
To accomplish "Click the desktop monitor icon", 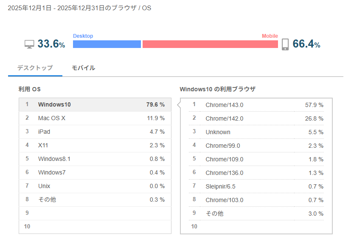I will [29, 44].
